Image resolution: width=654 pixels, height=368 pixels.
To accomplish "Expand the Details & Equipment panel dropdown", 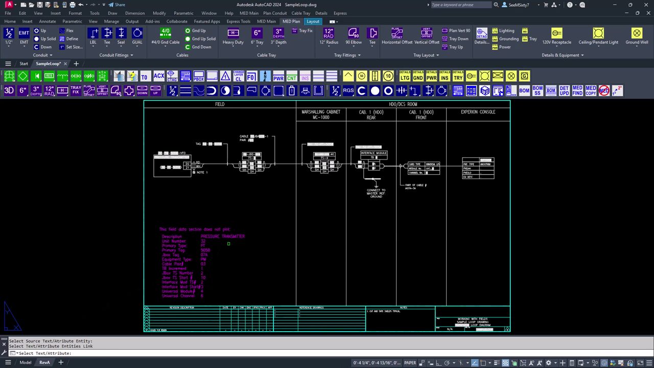I will click(x=563, y=55).
